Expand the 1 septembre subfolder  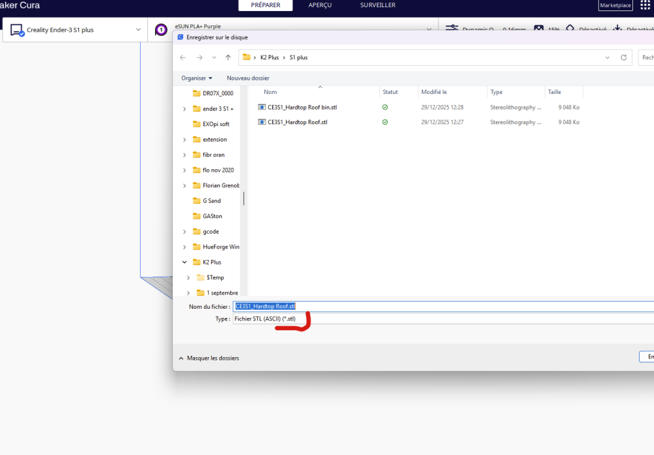click(x=188, y=293)
